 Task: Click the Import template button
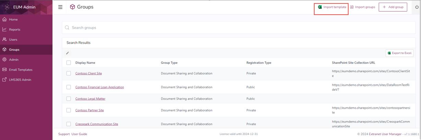click(331, 7)
